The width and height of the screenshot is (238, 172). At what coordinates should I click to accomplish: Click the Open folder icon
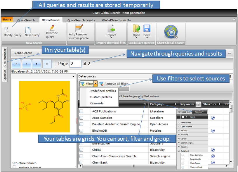[136, 29]
